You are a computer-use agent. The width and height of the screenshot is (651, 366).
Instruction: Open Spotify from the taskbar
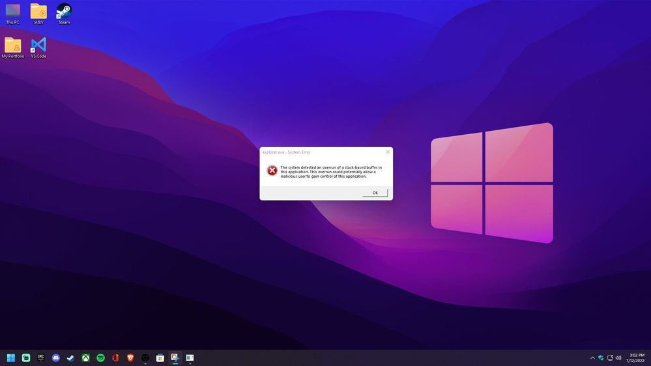[x=100, y=358]
